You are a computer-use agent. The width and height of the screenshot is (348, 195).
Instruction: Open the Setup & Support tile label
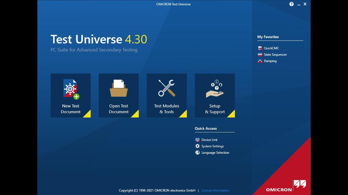point(215,109)
